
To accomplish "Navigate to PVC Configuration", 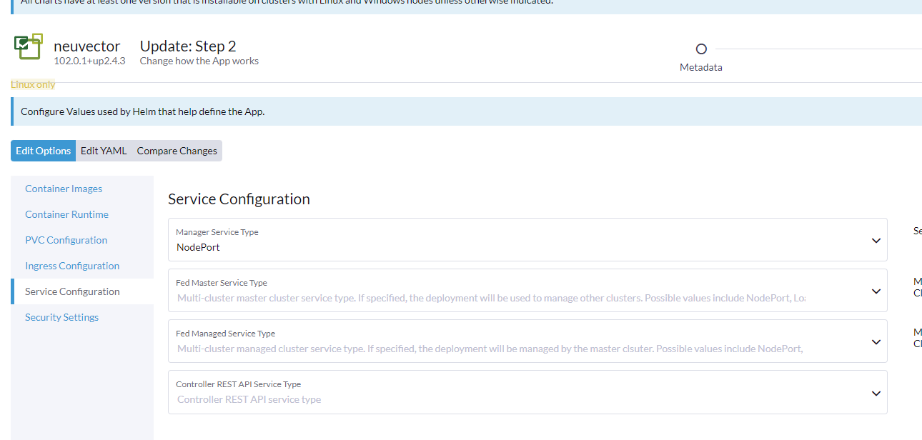I will click(x=66, y=239).
